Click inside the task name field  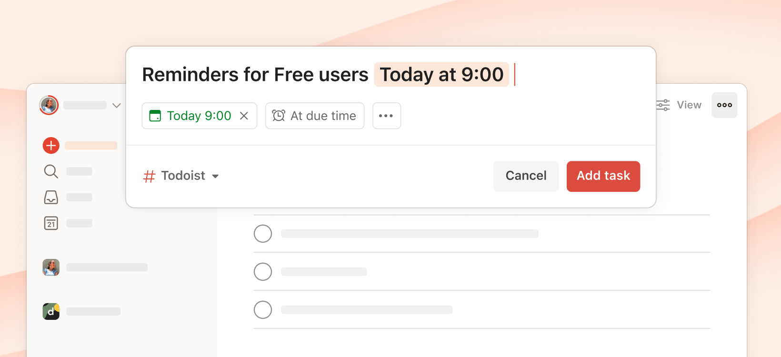pos(255,74)
